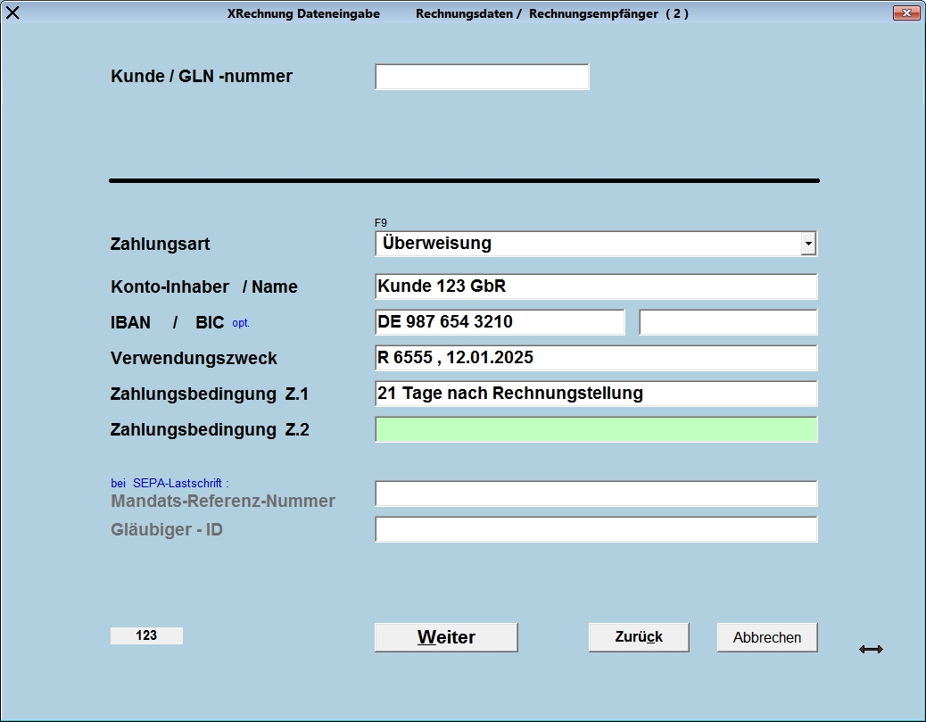Screen dimensions: 926x722
Task: Go back with the Zurück button
Action: pos(639,637)
